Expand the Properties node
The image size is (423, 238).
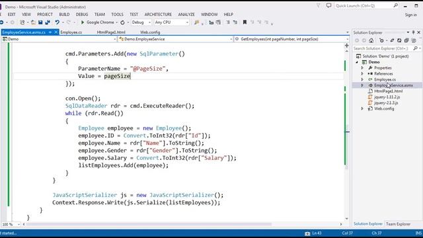pos(362,68)
